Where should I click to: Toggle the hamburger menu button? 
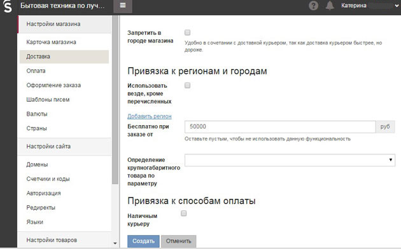(x=123, y=6)
